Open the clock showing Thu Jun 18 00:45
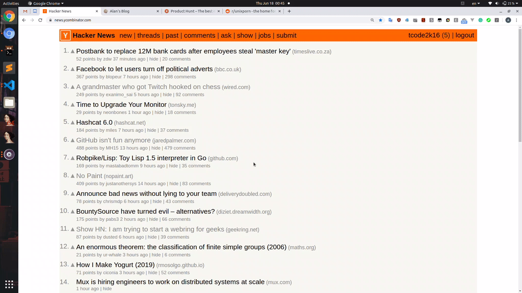Viewport: 522px width, 293px height. click(x=270, y=4)
